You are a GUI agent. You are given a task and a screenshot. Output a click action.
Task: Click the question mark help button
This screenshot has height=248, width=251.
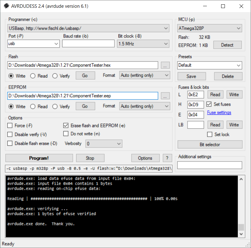(x=167, y=158)
